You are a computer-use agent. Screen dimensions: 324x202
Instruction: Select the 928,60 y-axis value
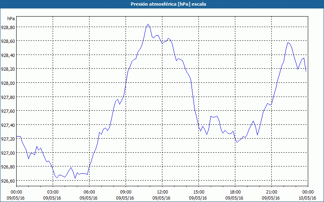tap(8, 41)
